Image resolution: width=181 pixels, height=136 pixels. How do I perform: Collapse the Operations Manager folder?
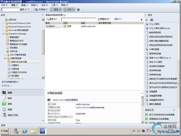(3, 34)
